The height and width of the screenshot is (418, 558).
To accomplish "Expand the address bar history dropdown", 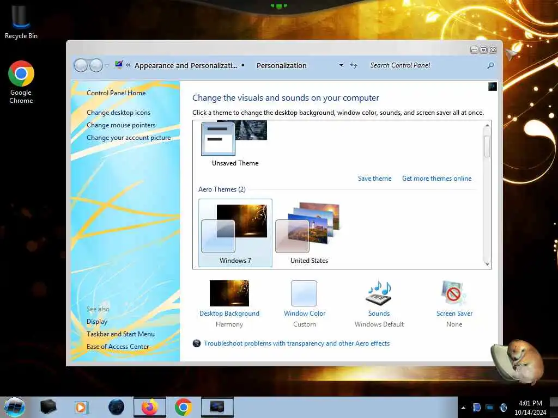I will 341,65.
